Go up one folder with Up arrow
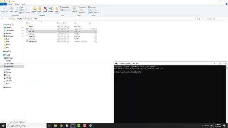 [11, 19]
